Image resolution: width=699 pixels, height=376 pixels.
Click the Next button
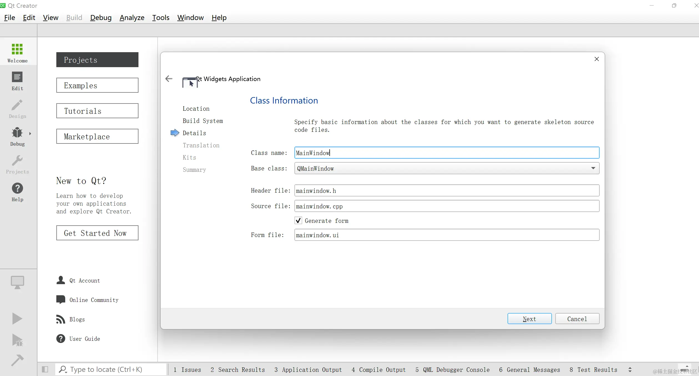[529, 319]
